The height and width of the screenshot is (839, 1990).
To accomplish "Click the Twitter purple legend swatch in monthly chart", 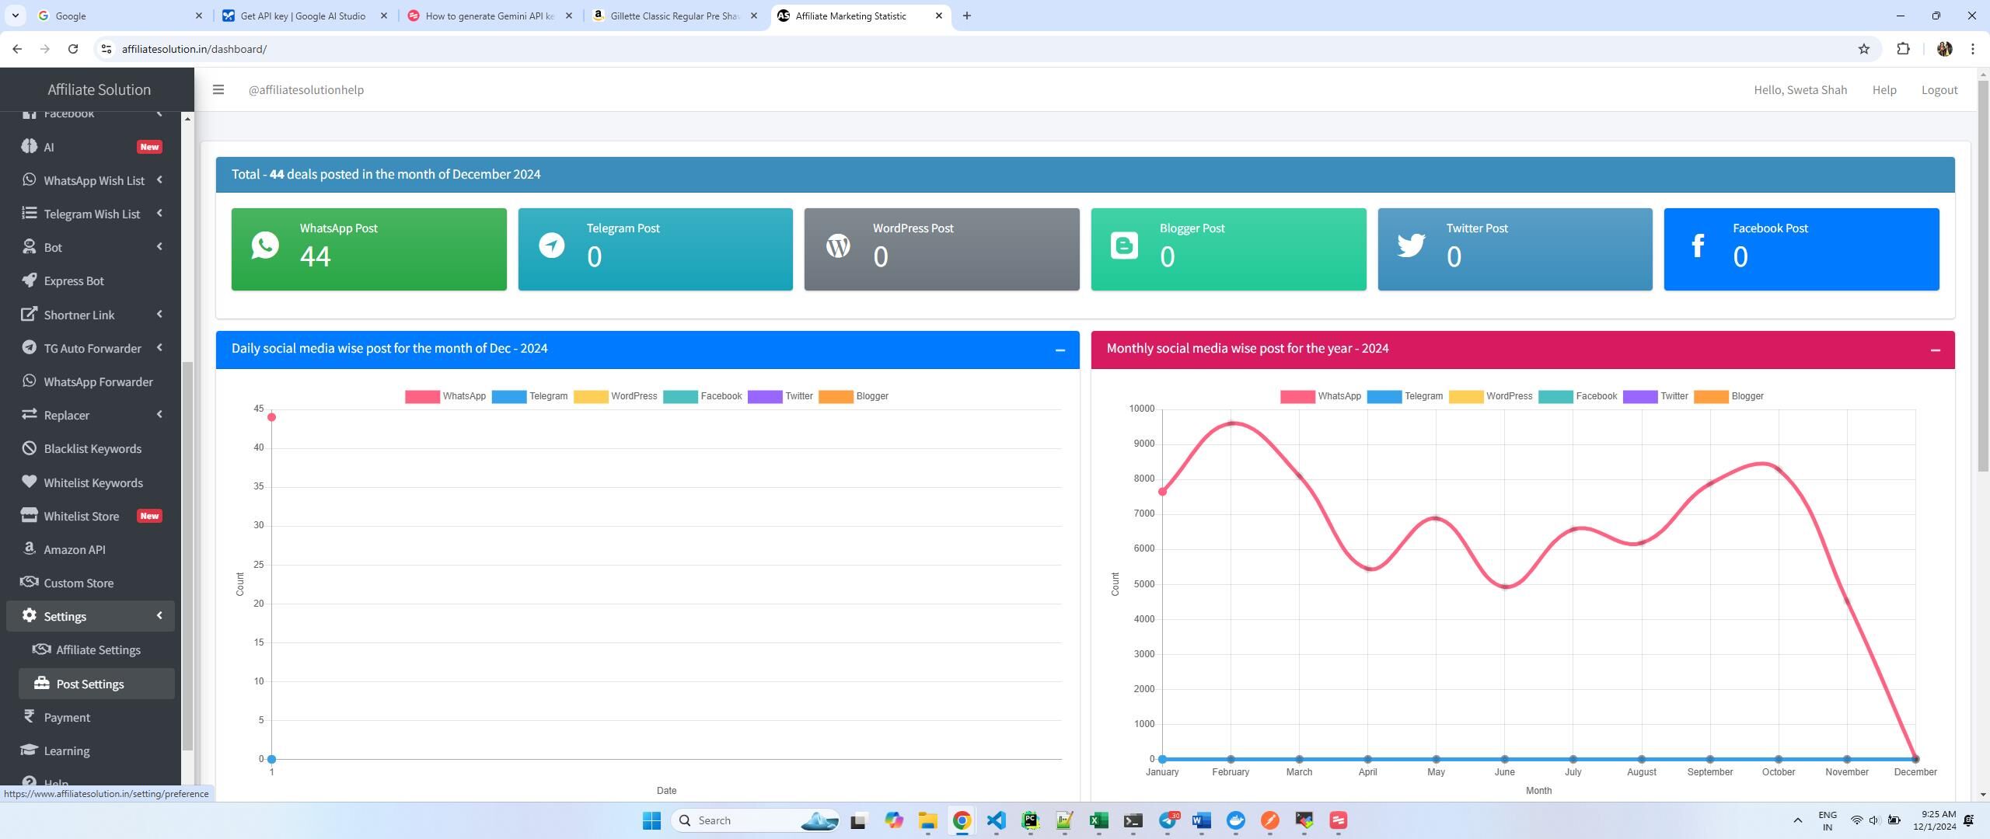I will (1639, 397).
